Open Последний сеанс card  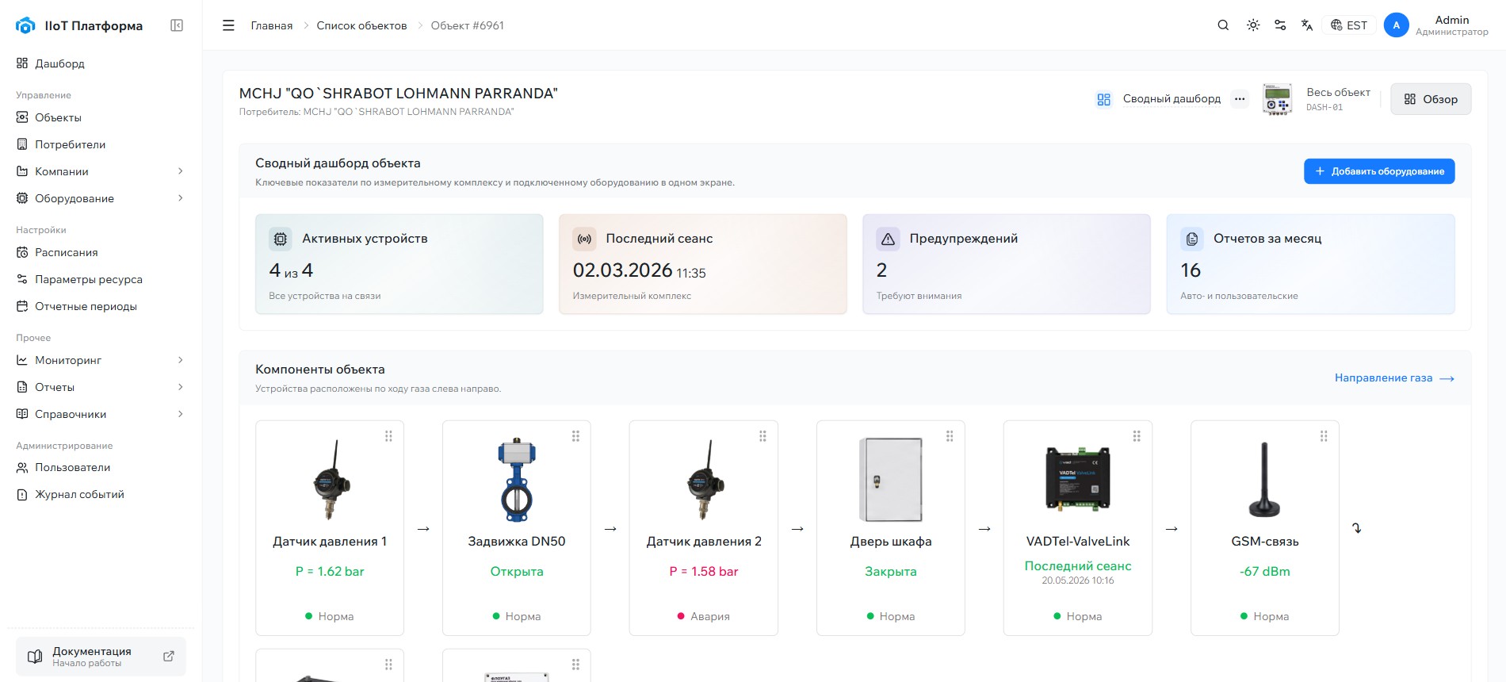click(x=703, y=264)
